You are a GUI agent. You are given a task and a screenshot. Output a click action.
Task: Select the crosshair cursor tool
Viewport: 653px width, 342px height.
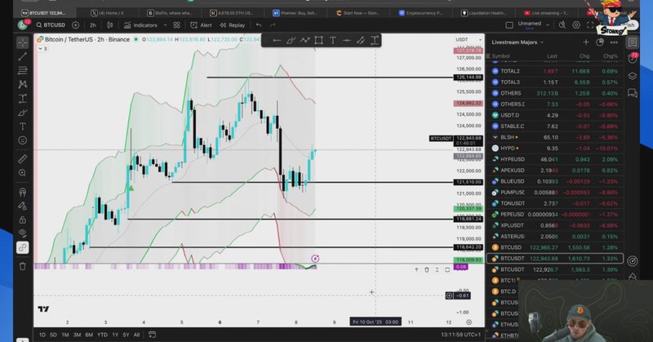(23, 42)
